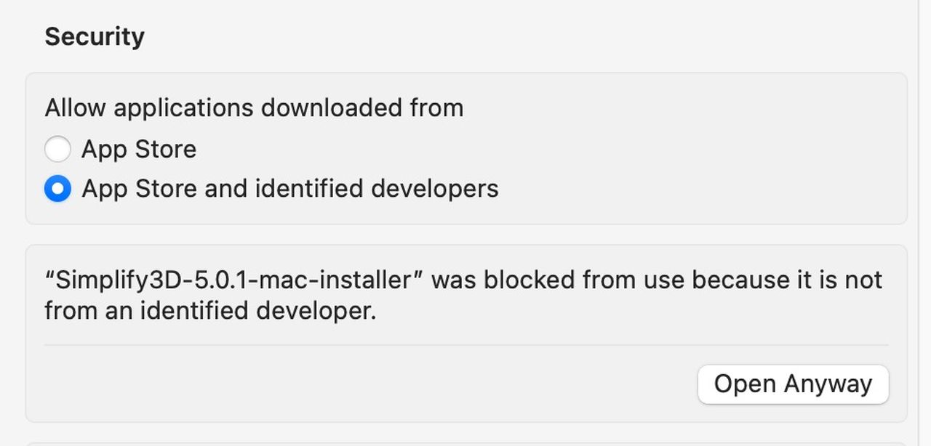This screenshot has width=931, height=446.
Task: Click the quoted "Simplify3D-5.0.1-mac-installer" filename
Action: 233,280
